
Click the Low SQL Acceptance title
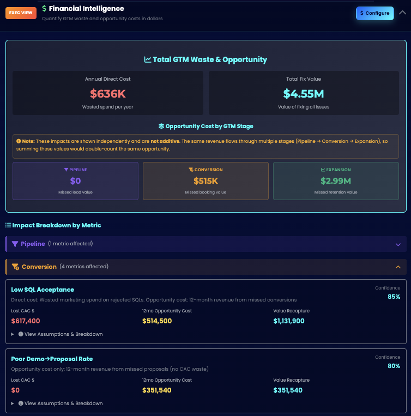pyautogui.click(x=43, y=290)
